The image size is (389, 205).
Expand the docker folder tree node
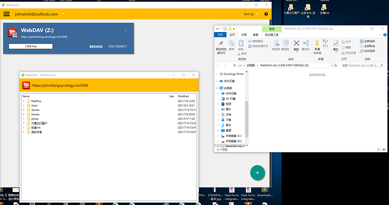tap(24, 110)
